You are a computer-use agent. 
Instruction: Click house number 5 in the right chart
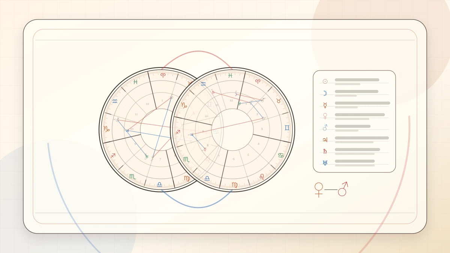coord(248,155)
